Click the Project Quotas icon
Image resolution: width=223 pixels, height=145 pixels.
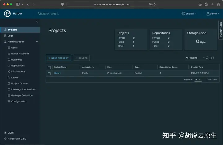(x=9, y=83)
